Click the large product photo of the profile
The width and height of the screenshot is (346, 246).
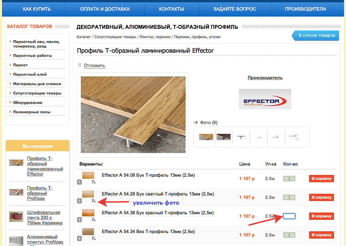coord(133,114)
